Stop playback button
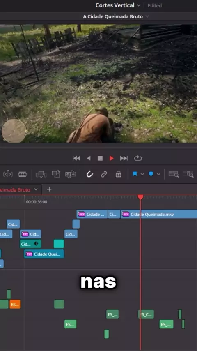197x351 pixels. (100, 159)
